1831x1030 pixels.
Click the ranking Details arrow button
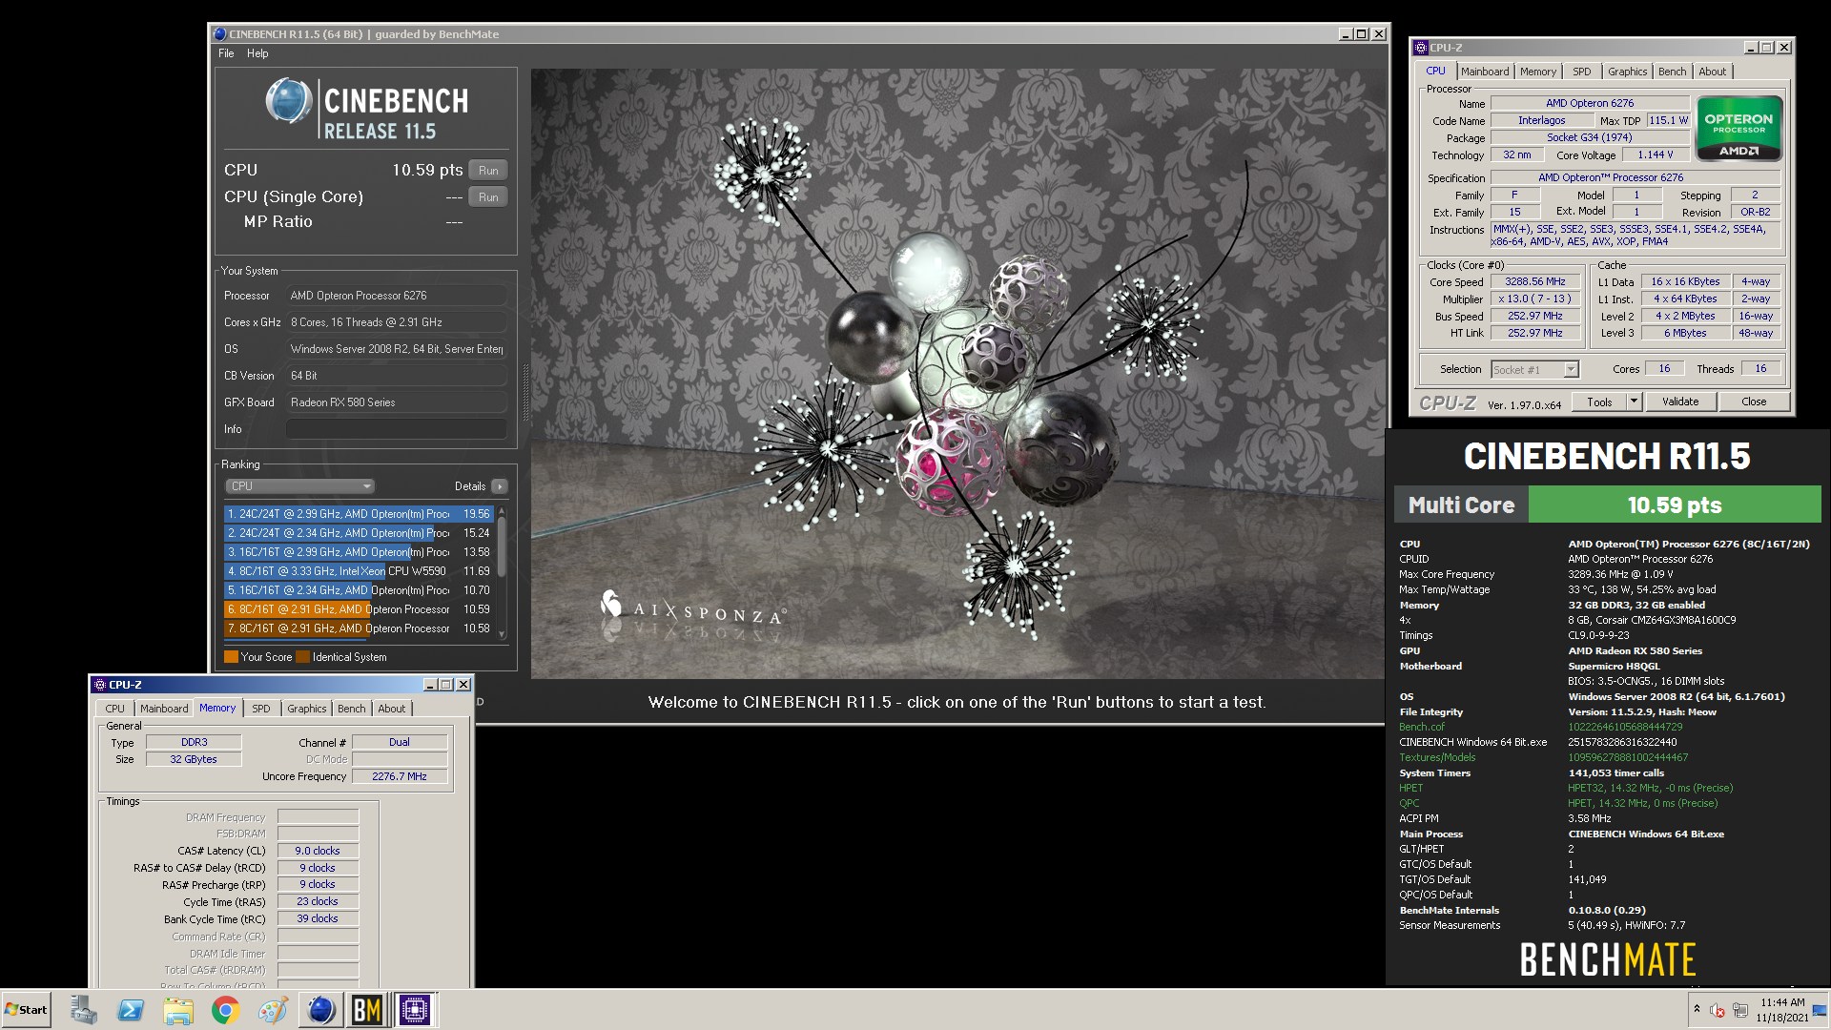(x=499, y=486)
